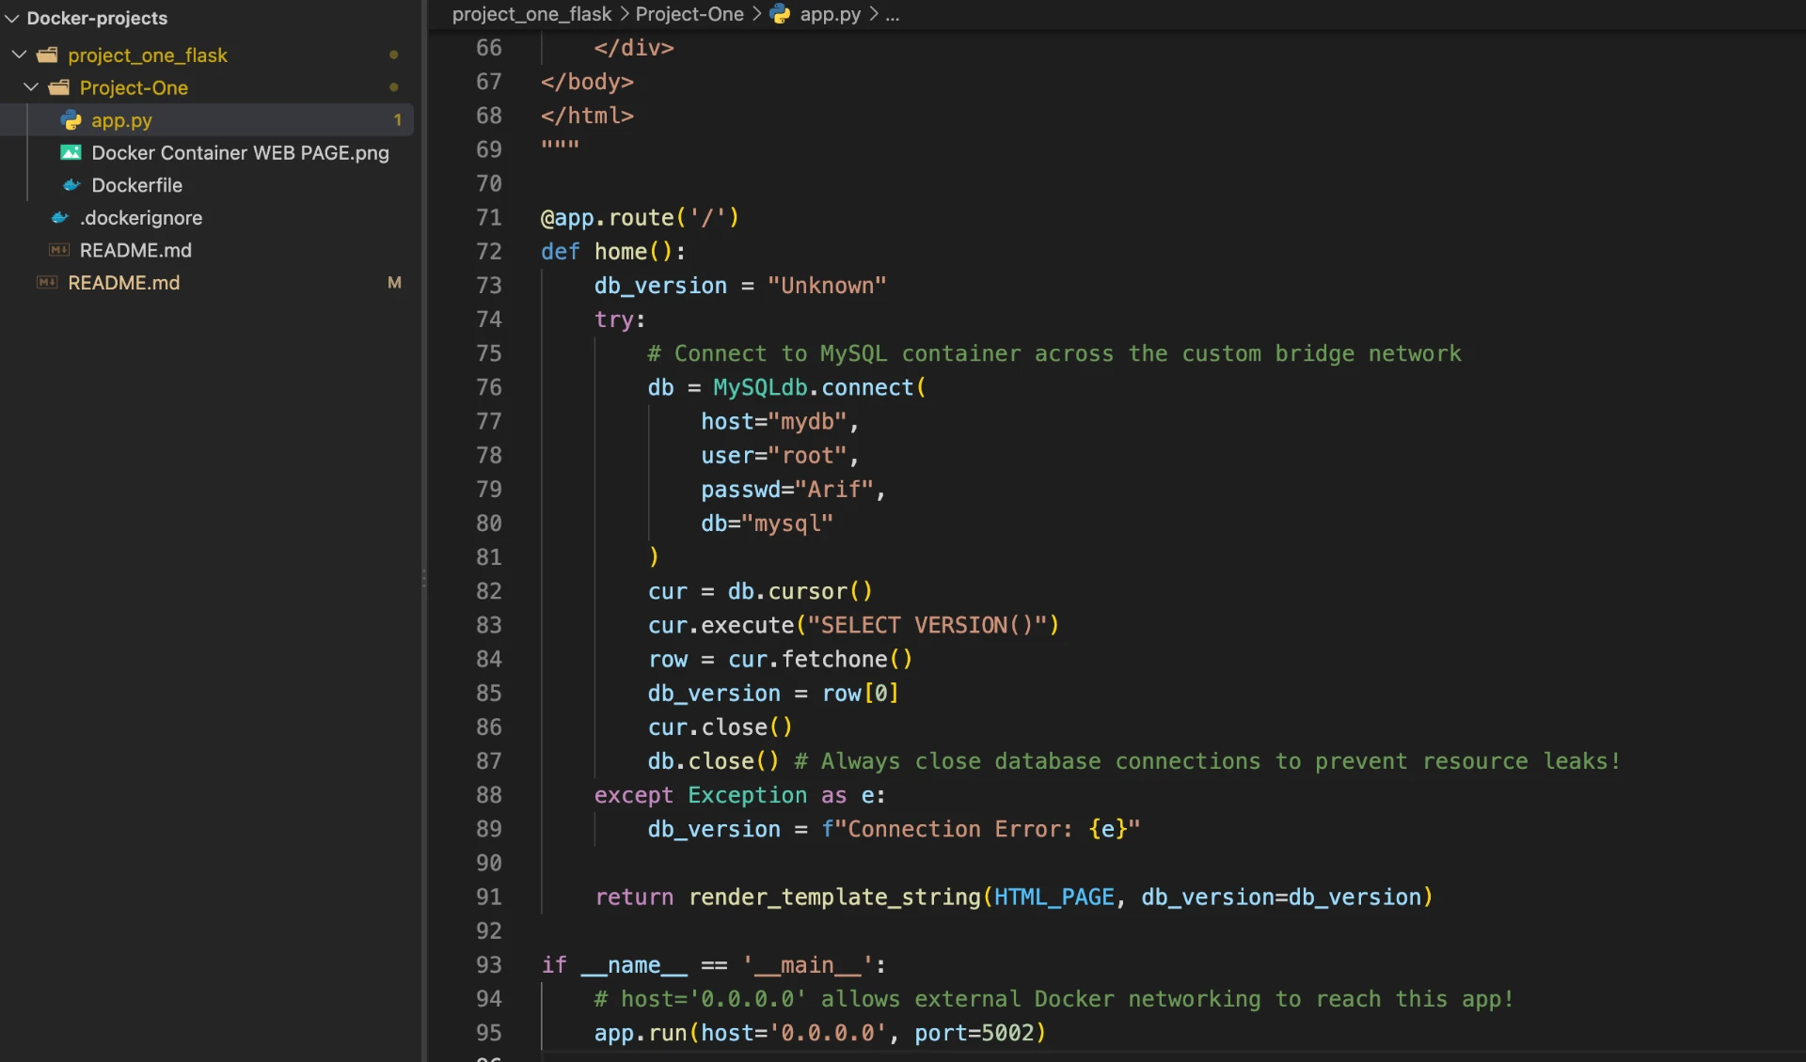The width and height of the screenshot is (1806, 1062).
Task: Click passwd="Arif" argument
Action: (x=786, y=490)
